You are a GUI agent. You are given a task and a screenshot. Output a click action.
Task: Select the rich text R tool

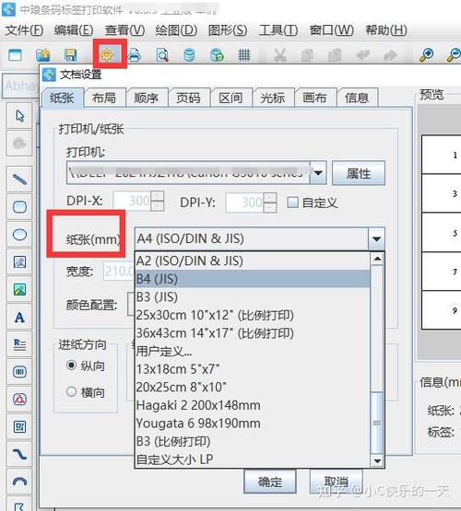19,344
